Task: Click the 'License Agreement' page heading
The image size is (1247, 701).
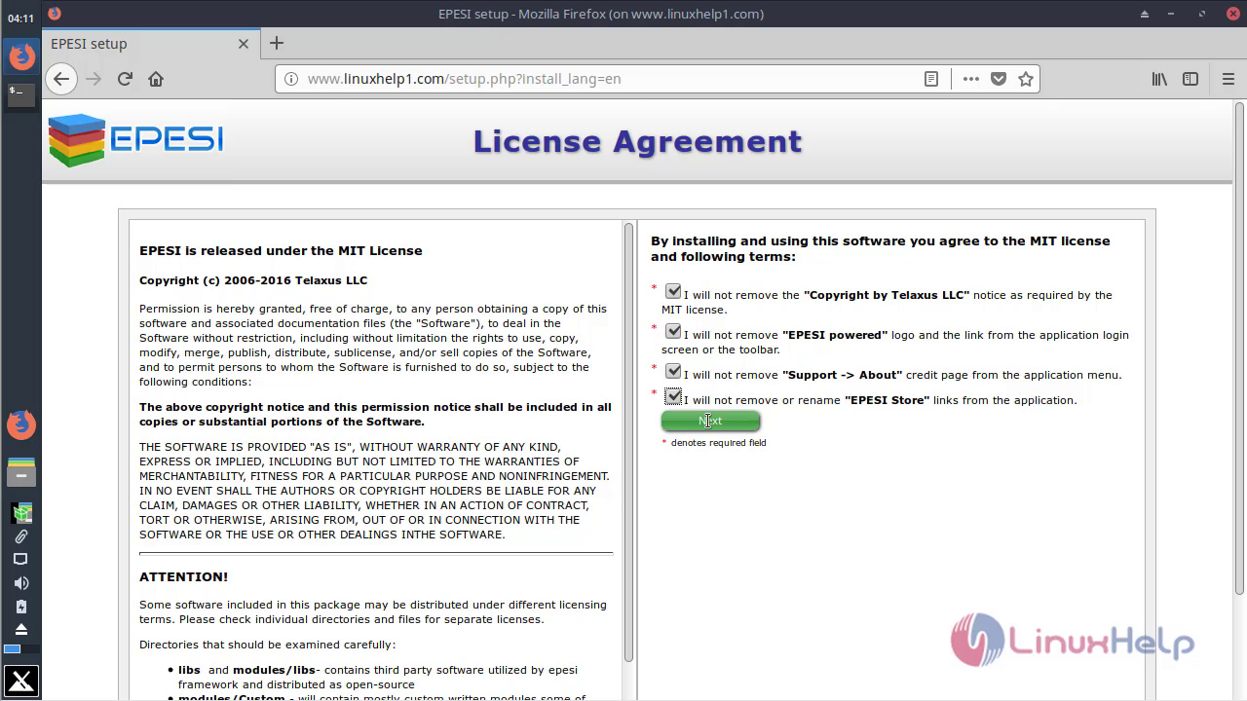Action: pos(637,141)
